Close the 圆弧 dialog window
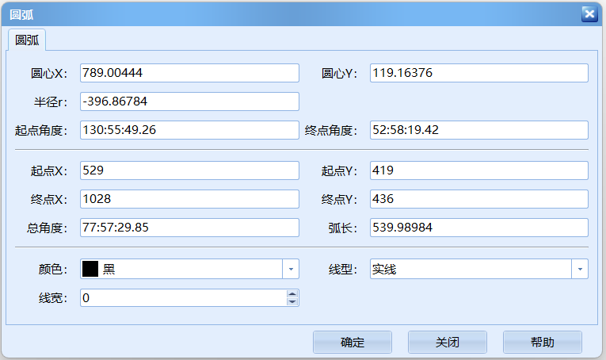This screenshot has width=606, height=360. click(589, 13)
